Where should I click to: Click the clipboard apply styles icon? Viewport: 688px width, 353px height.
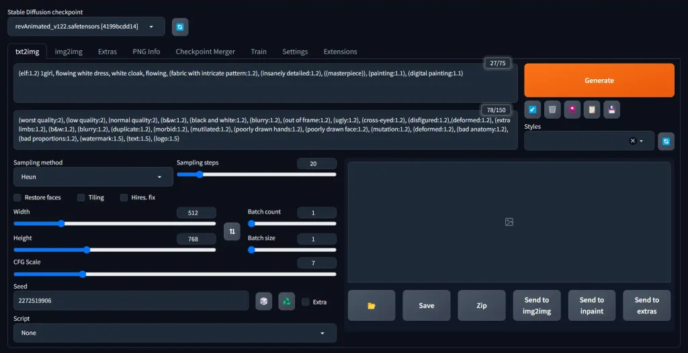[x=591, y=109]
